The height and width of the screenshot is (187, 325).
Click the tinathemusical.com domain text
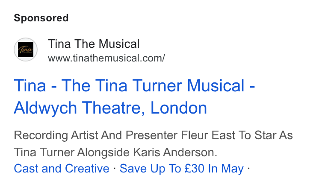click(118, 58)
